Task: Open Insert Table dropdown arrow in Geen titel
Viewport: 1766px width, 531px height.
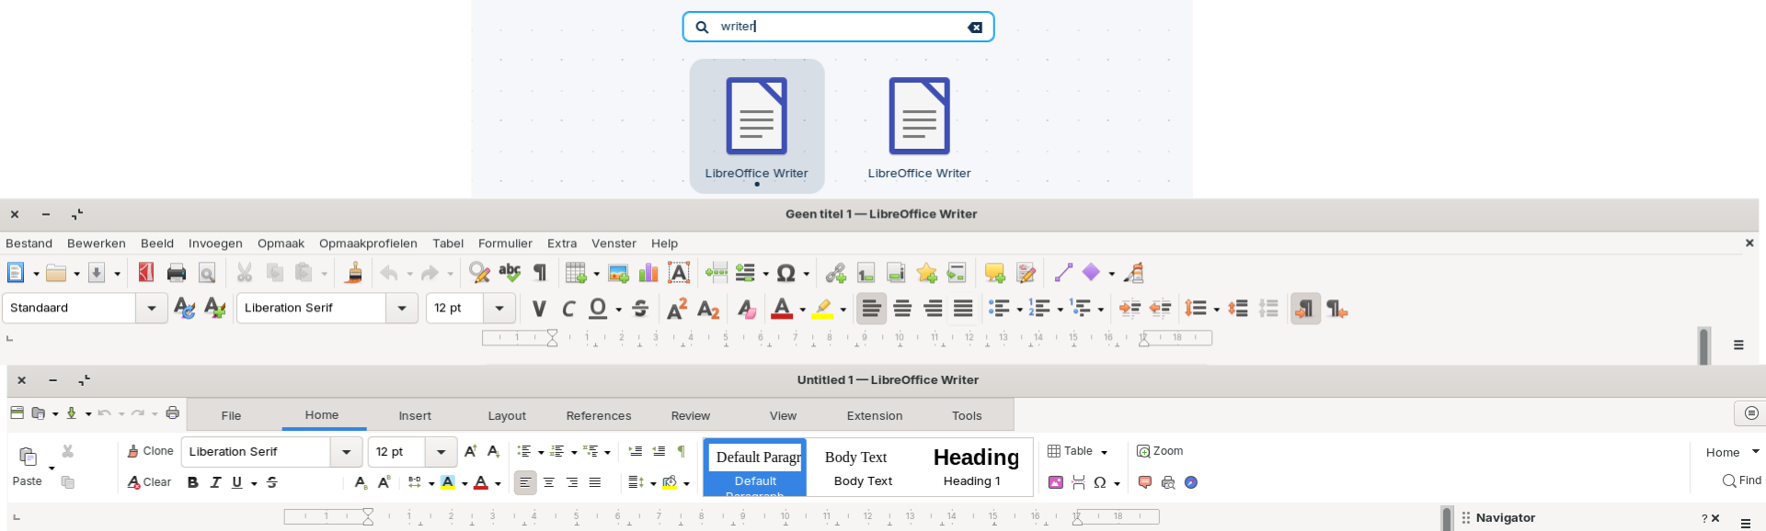Action: [x=596, y=274]
